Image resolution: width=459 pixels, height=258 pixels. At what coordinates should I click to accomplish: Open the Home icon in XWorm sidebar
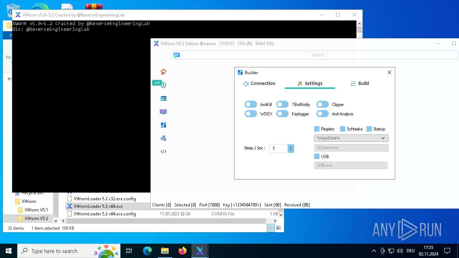pos(163,72)
